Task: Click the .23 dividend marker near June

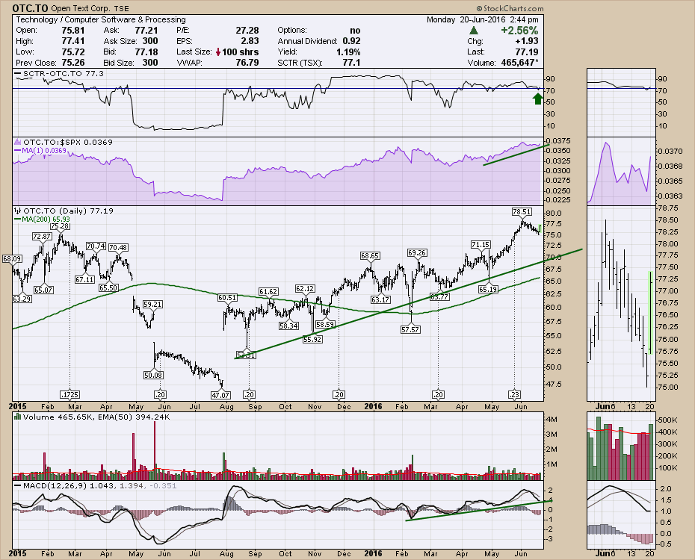Action: (515, 394)
